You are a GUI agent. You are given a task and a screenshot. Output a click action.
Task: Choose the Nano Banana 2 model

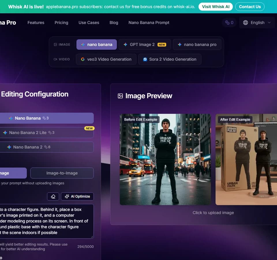47,147
